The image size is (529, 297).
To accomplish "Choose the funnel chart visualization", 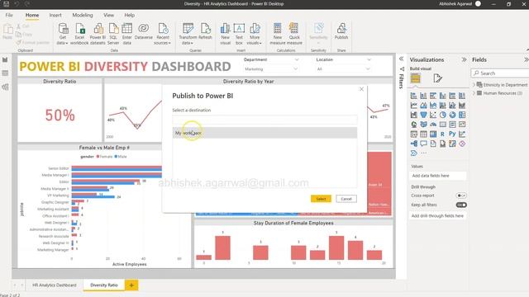I will (423, 115).
